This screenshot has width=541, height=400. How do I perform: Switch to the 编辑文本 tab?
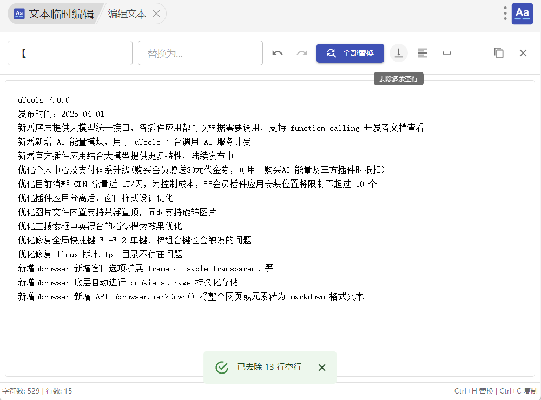tap(127, 14)
